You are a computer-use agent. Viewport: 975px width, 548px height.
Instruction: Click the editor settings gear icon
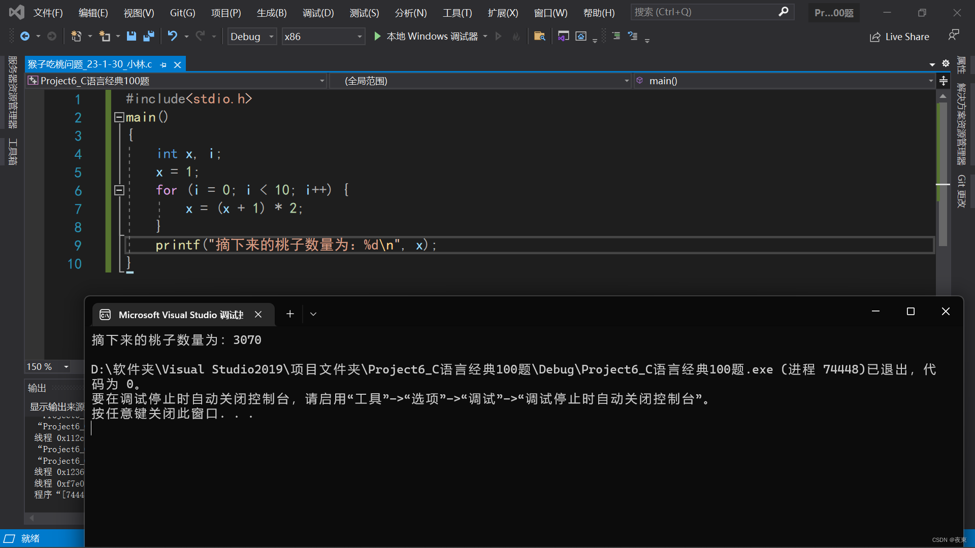click(x=946, y=63)
